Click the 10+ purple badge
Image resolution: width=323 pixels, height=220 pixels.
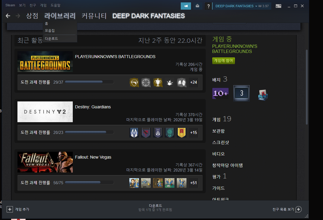tap(220, 93)
